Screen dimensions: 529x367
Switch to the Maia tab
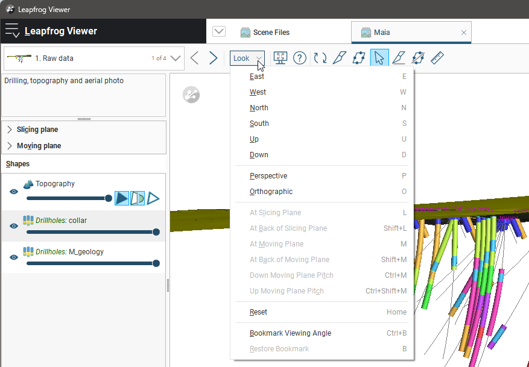coord(411,33)
